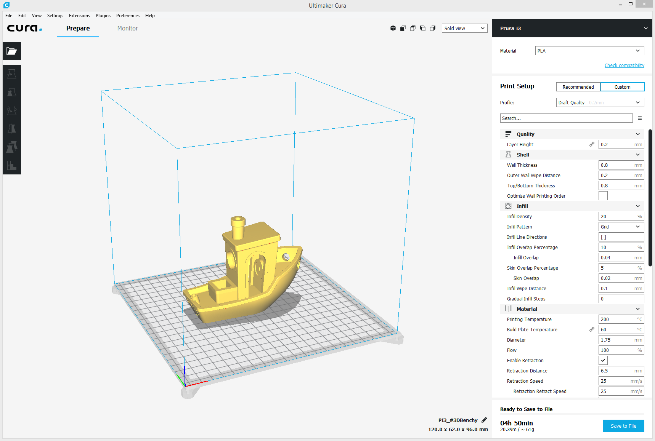655x441 pixels.
Task: Open the settings visibility hamburger menu
Action: (x=640, y=118)
